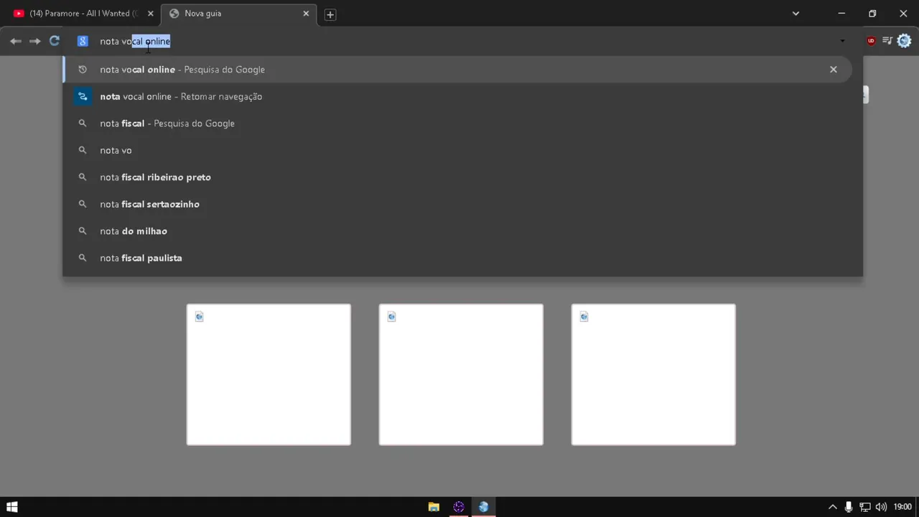Choose 'nota vocal online - Retomar navegação' suggestion
Screen dimensions: 919x517
click(x=462, y=96)
